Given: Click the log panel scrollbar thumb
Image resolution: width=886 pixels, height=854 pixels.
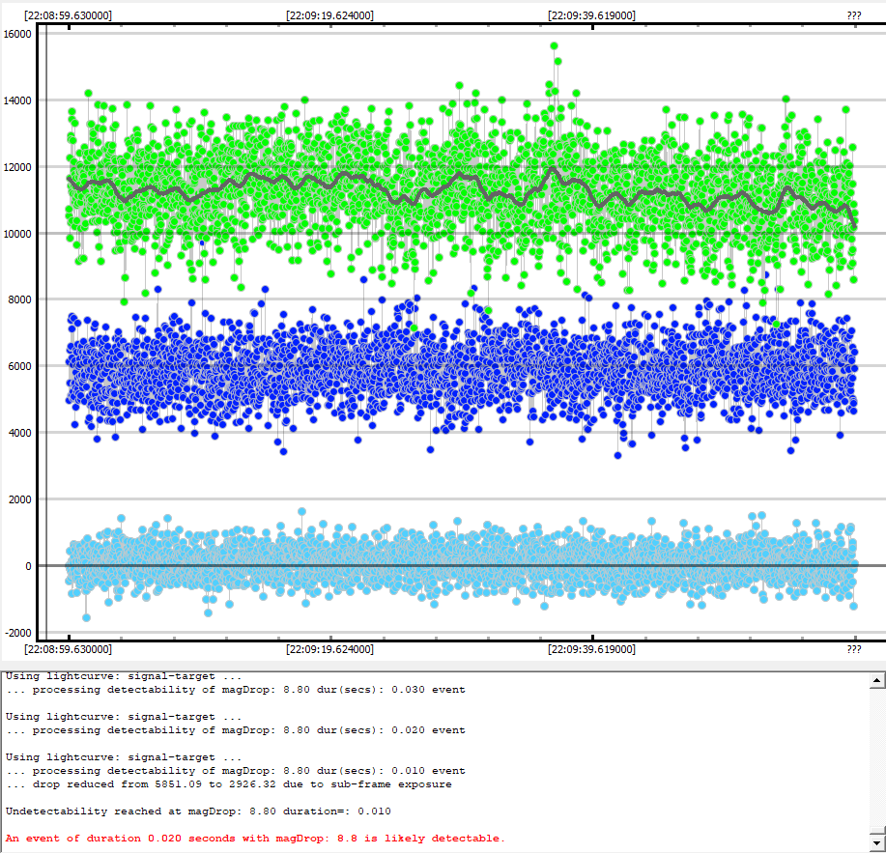Looking at the screenshot, I should point(877,831).
